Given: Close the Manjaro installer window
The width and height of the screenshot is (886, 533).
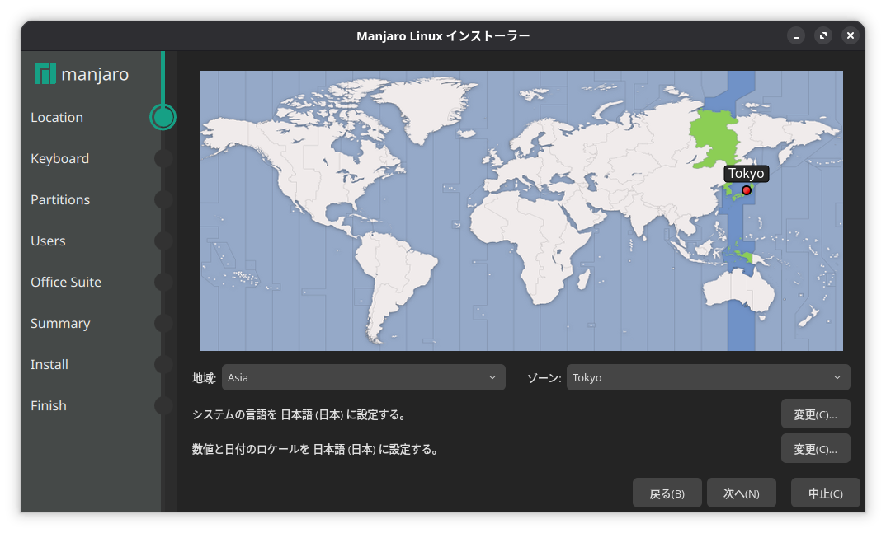Looking at the screenshot, I should tap(851, 36).
